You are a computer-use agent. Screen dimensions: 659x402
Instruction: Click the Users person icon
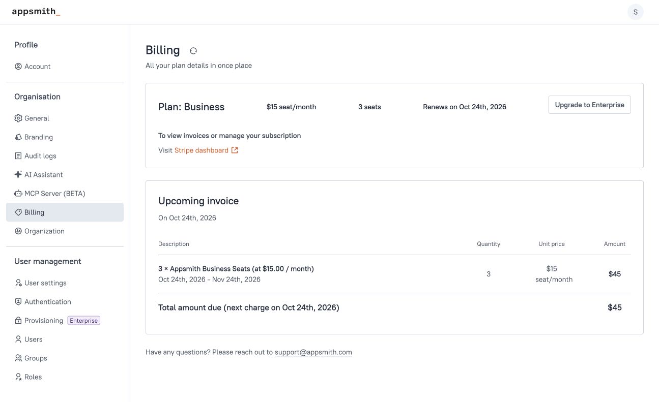tap(18, 339)
